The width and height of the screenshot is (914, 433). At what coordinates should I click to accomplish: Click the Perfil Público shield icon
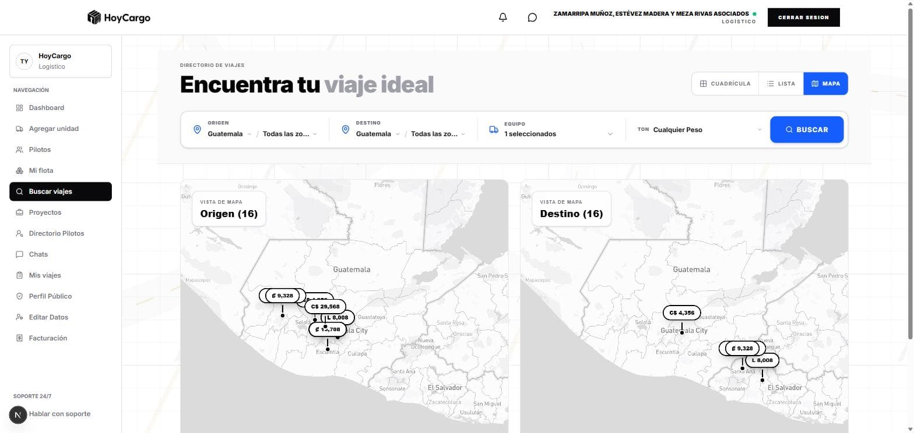[x=19, y=296]
